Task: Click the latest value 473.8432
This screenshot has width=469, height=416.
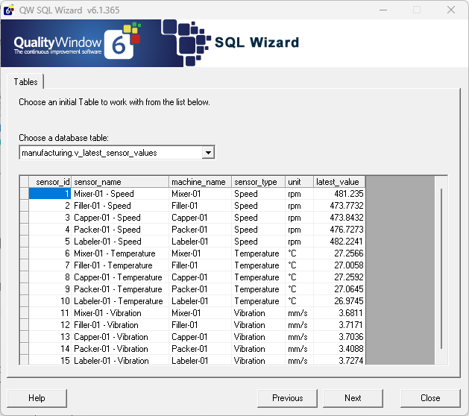Action: (x=339, y=218)
